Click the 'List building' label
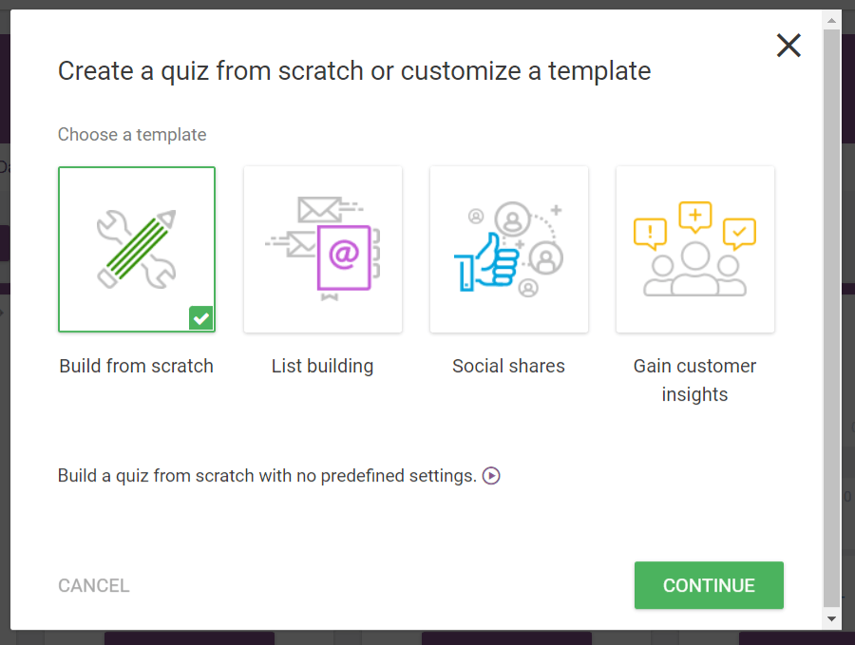The width and height of the screenshot is (855, 645). click(322, 367)
